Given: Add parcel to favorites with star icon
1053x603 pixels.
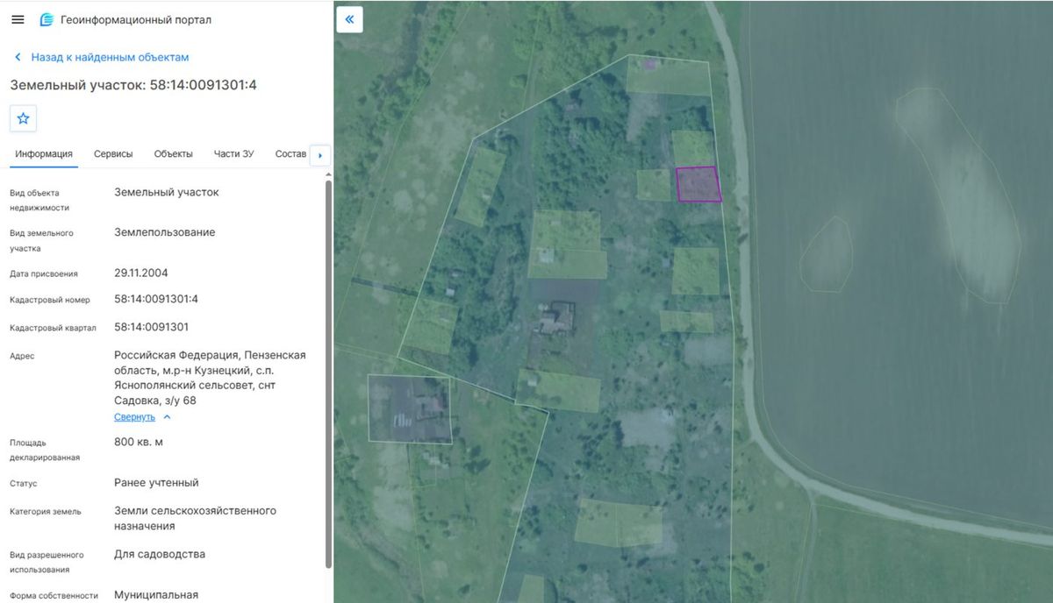Looking at the screenshot, I should pos(24,118).
